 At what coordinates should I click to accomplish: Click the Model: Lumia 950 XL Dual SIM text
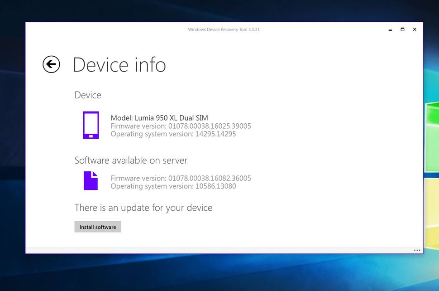[159, 117]
